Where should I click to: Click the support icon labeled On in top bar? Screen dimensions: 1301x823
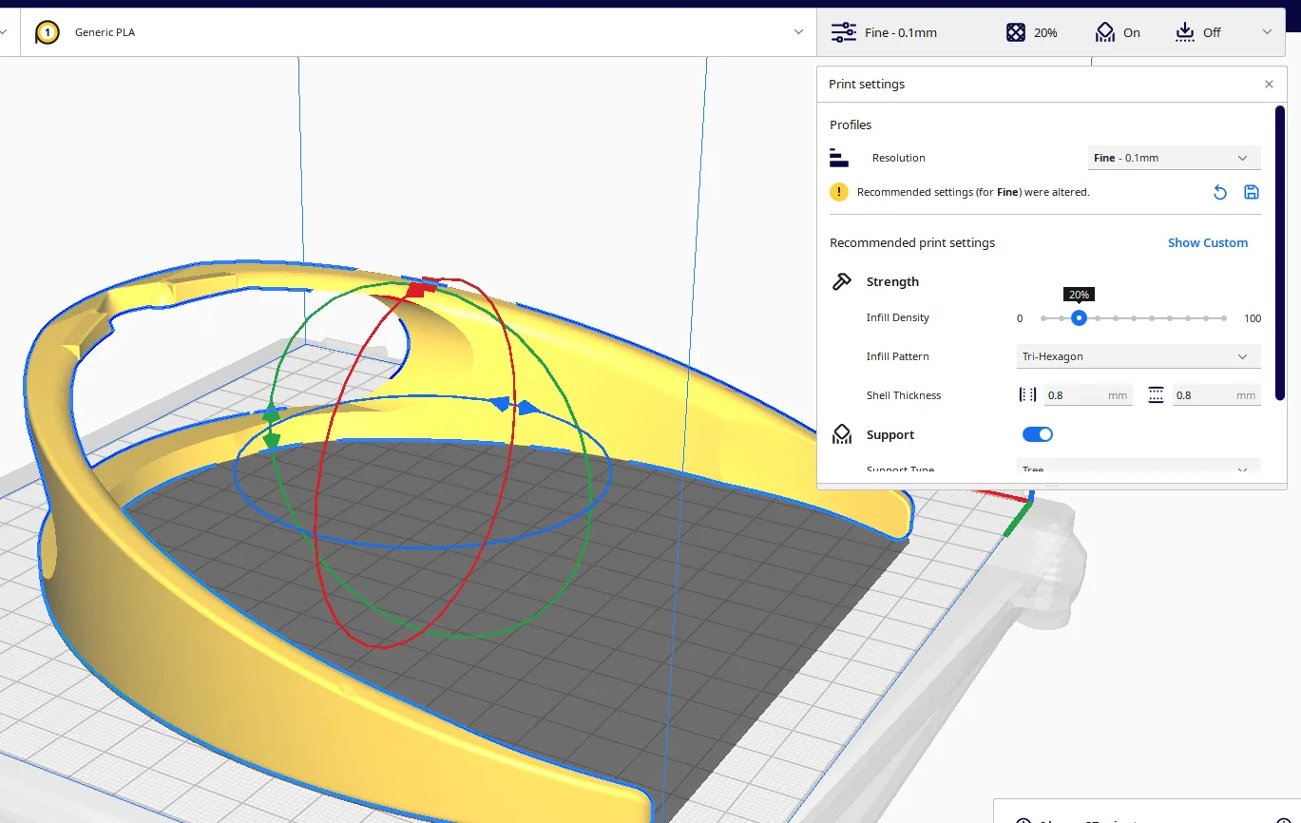1104,33
